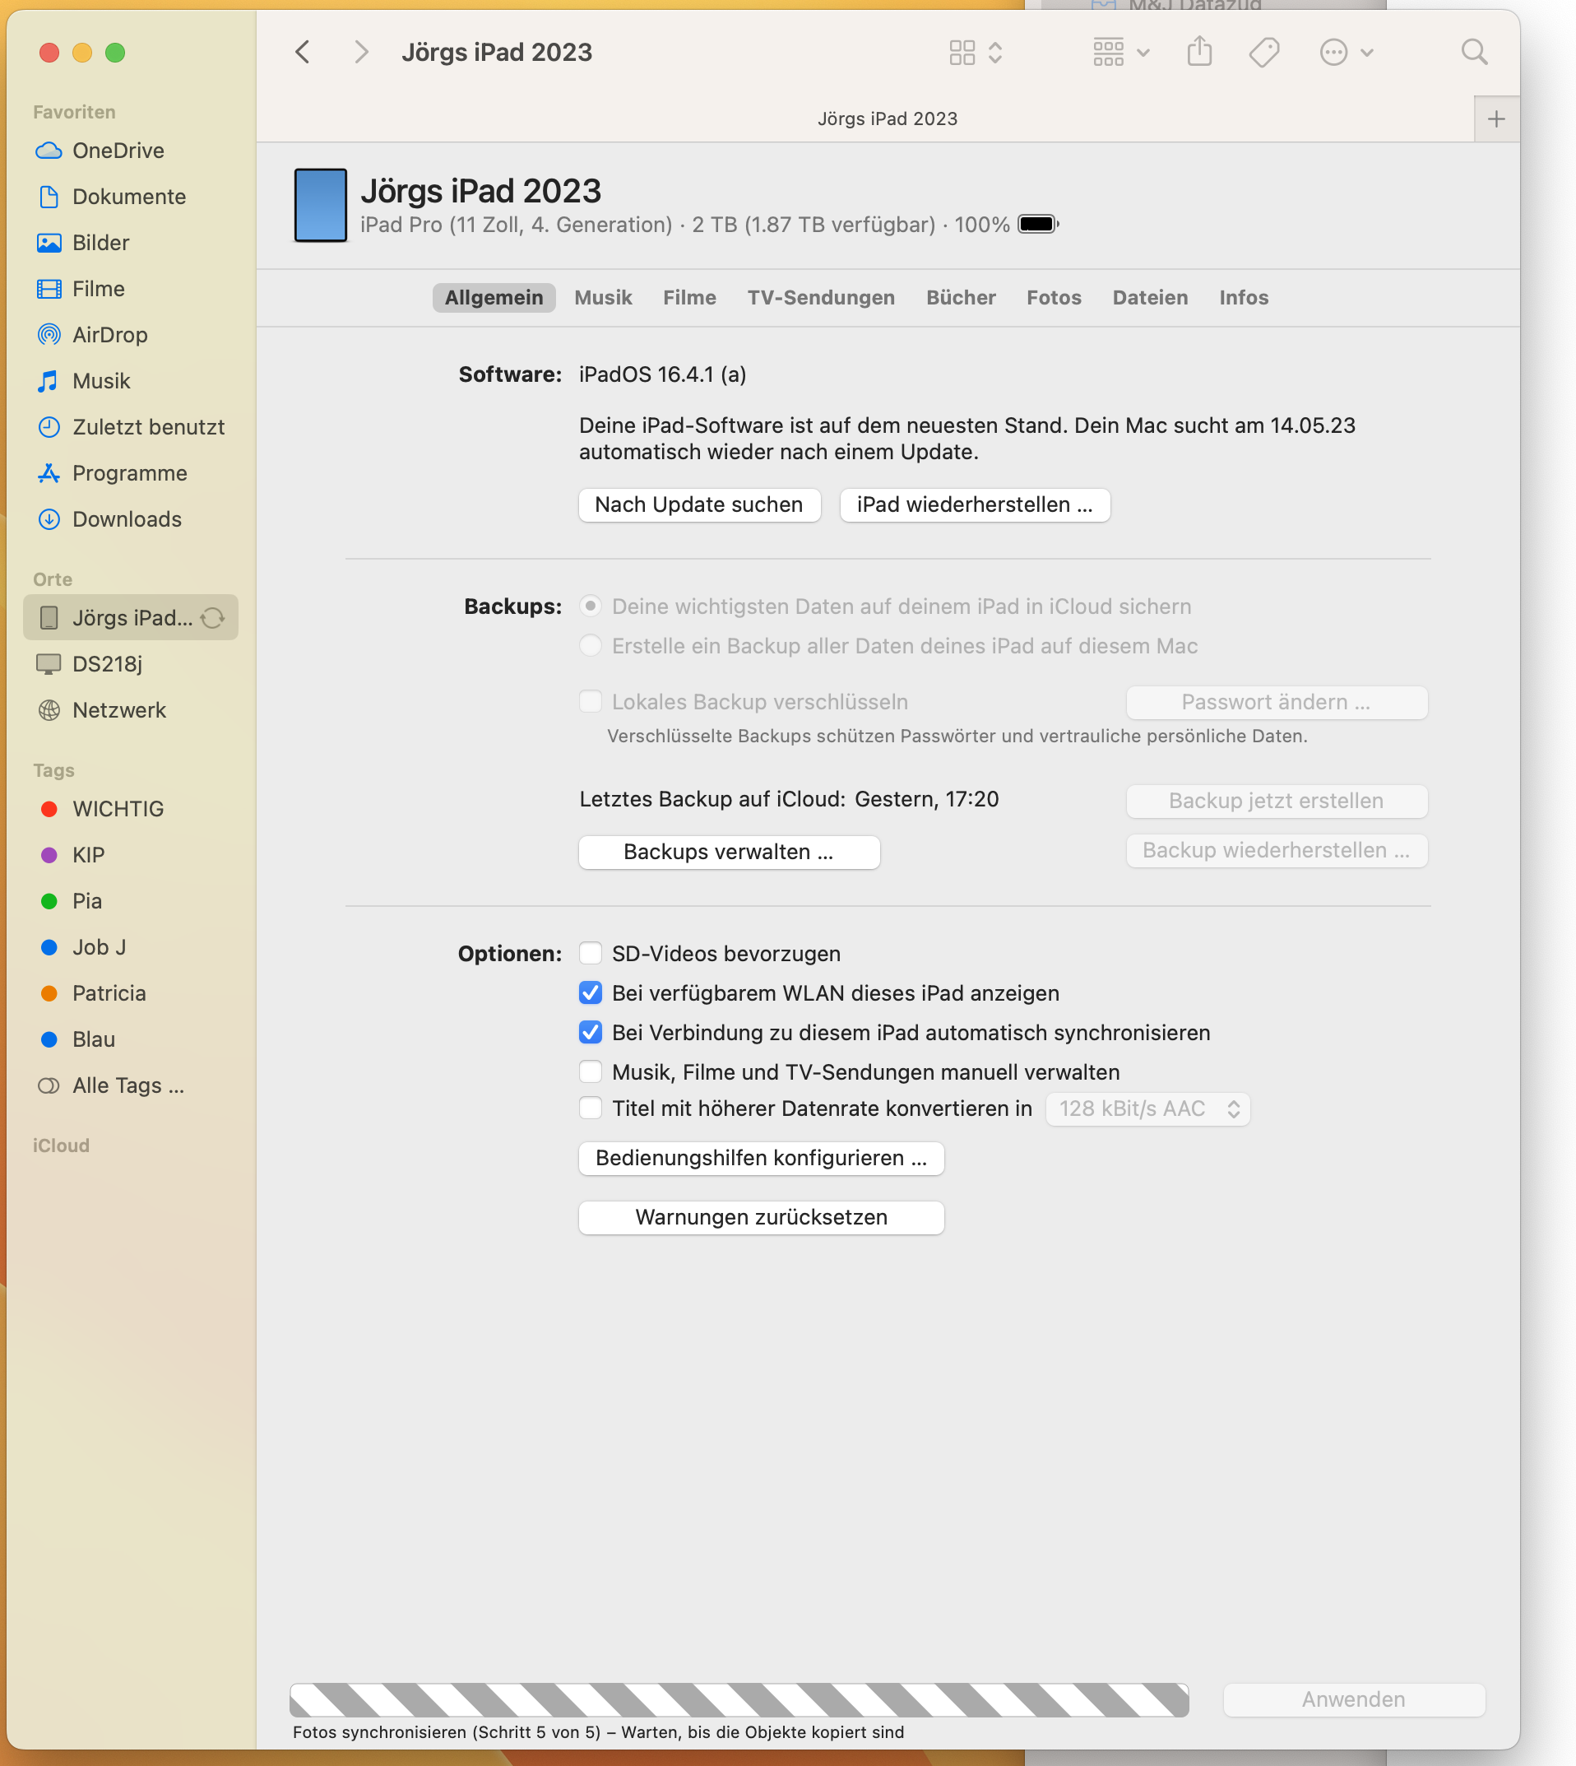
Task: Switch to the Musik tab
Action: point(604,298)
